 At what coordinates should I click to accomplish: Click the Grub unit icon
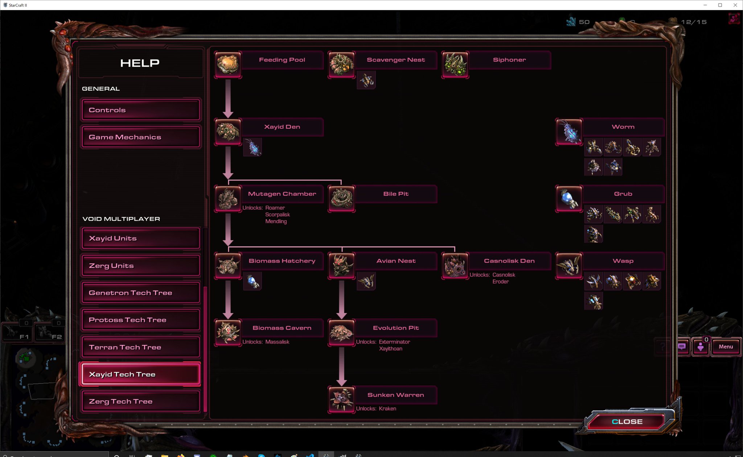pos(569,199)
